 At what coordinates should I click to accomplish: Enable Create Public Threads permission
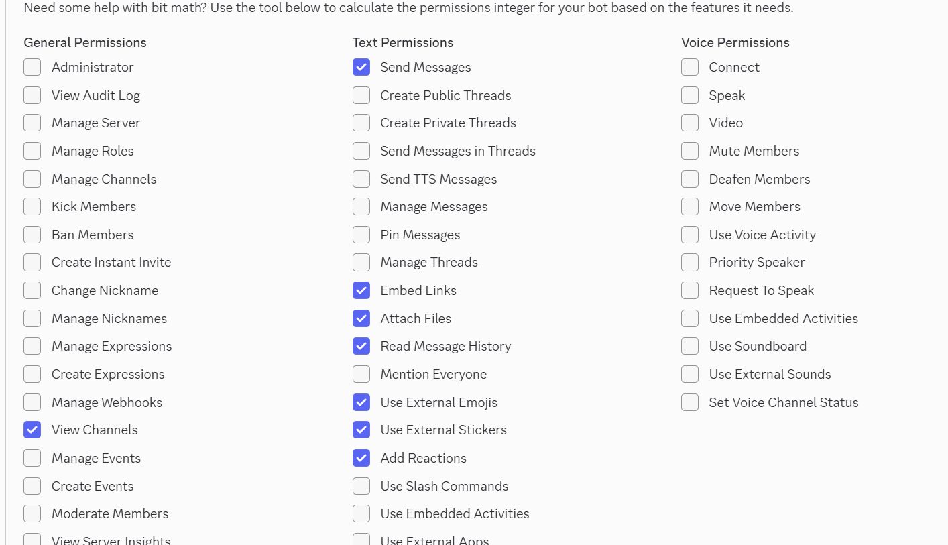(361, 95)
